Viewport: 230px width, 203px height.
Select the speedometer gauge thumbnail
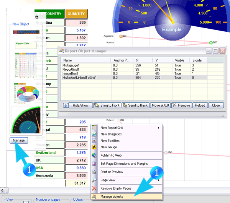coord(26,120)
